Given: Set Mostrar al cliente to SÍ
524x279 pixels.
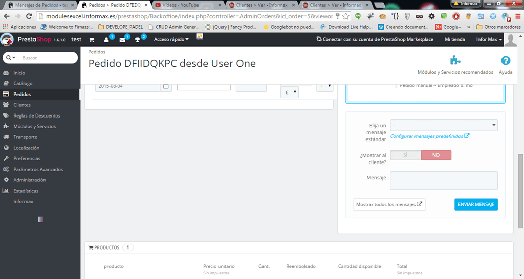Looking at the screenshot, I should (x=405, y=155).
